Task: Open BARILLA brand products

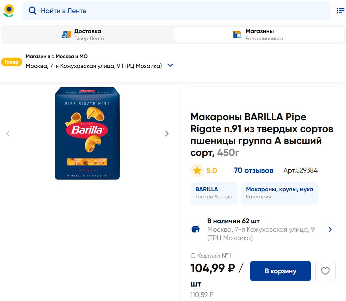Action: tap(214, 193)
